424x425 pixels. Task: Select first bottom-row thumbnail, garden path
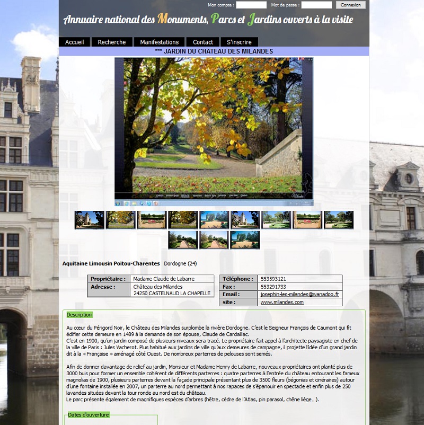183,240
